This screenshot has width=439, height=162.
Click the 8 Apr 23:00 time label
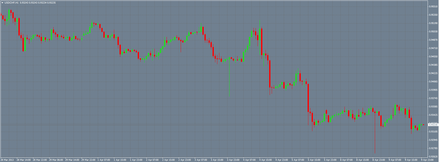tap(379, 160)
